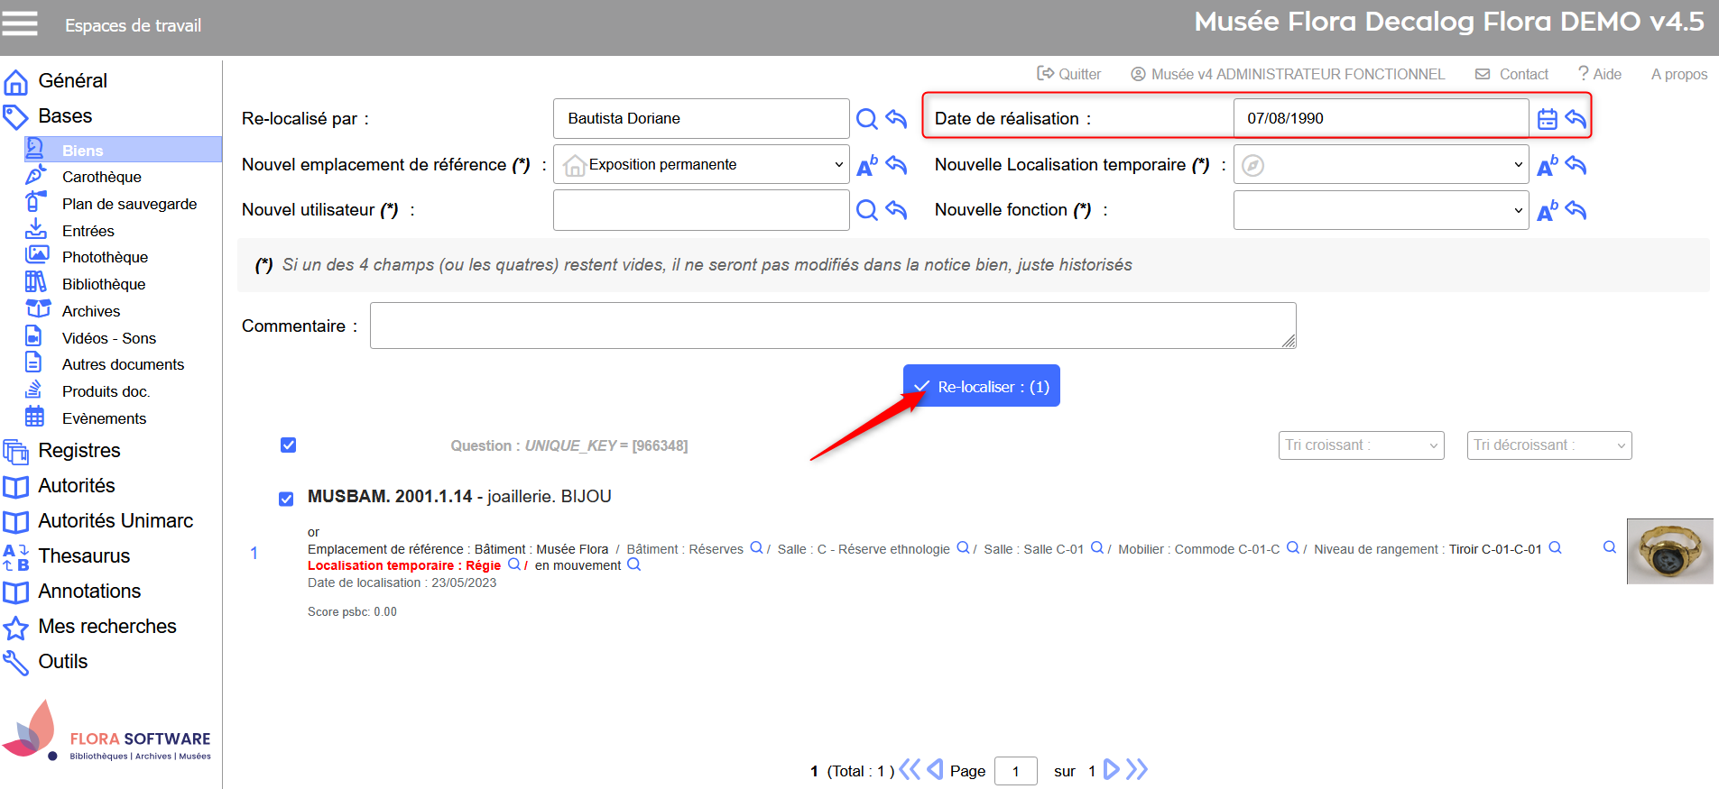Open the ring thumbnail image
Image resolution: width=1719 pixels, height=789 pixels.
(1669, 551)
